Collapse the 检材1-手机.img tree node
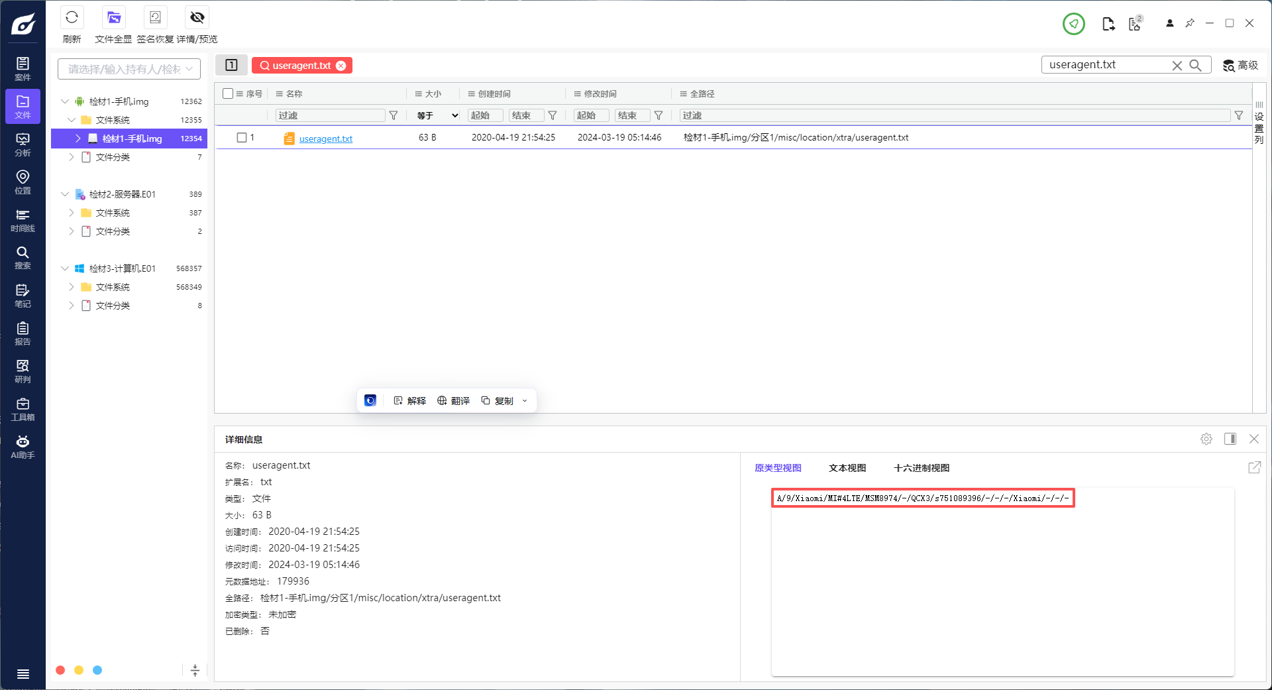 64,101
